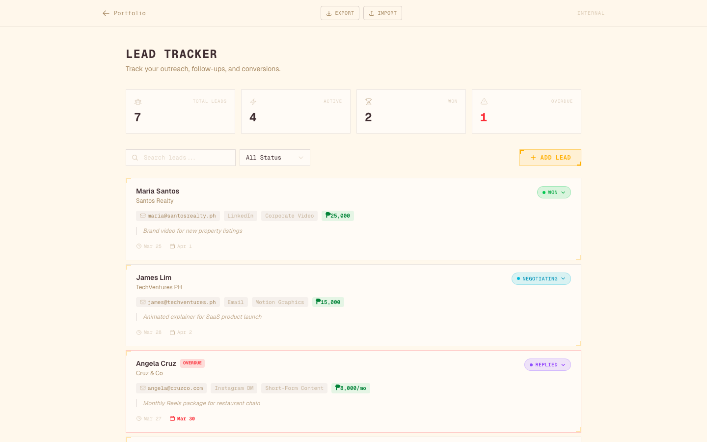Click the TechVentures PH company name
The height and width of the screenshot is (442, 707).
159,287
